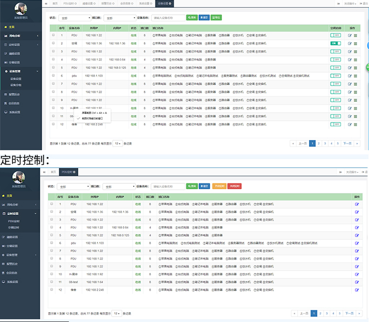Click the orange 开启定时 button

tap(218, 186)
